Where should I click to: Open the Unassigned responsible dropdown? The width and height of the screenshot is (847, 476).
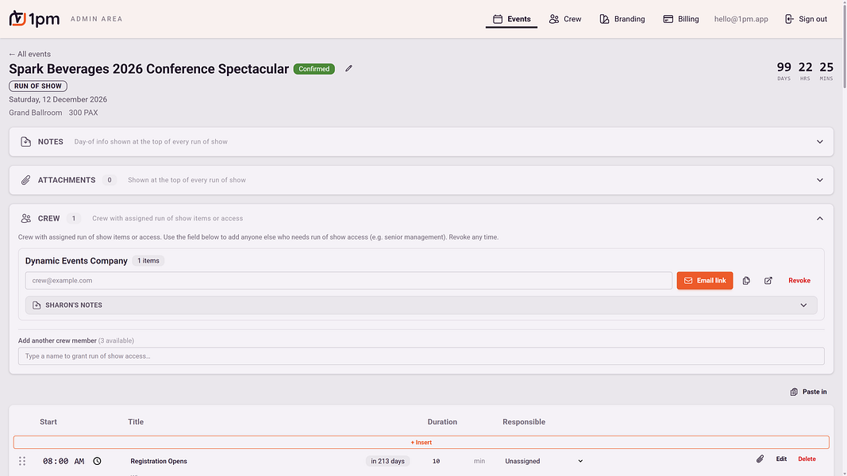pyautogui.click(x=544, y=462)
